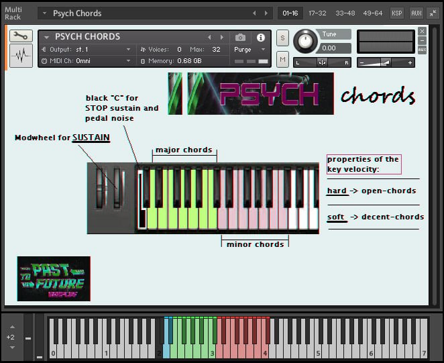Screen dimensions: 444x363
Task: Decrease volume with the minus sign
Action: coord(362,62)
